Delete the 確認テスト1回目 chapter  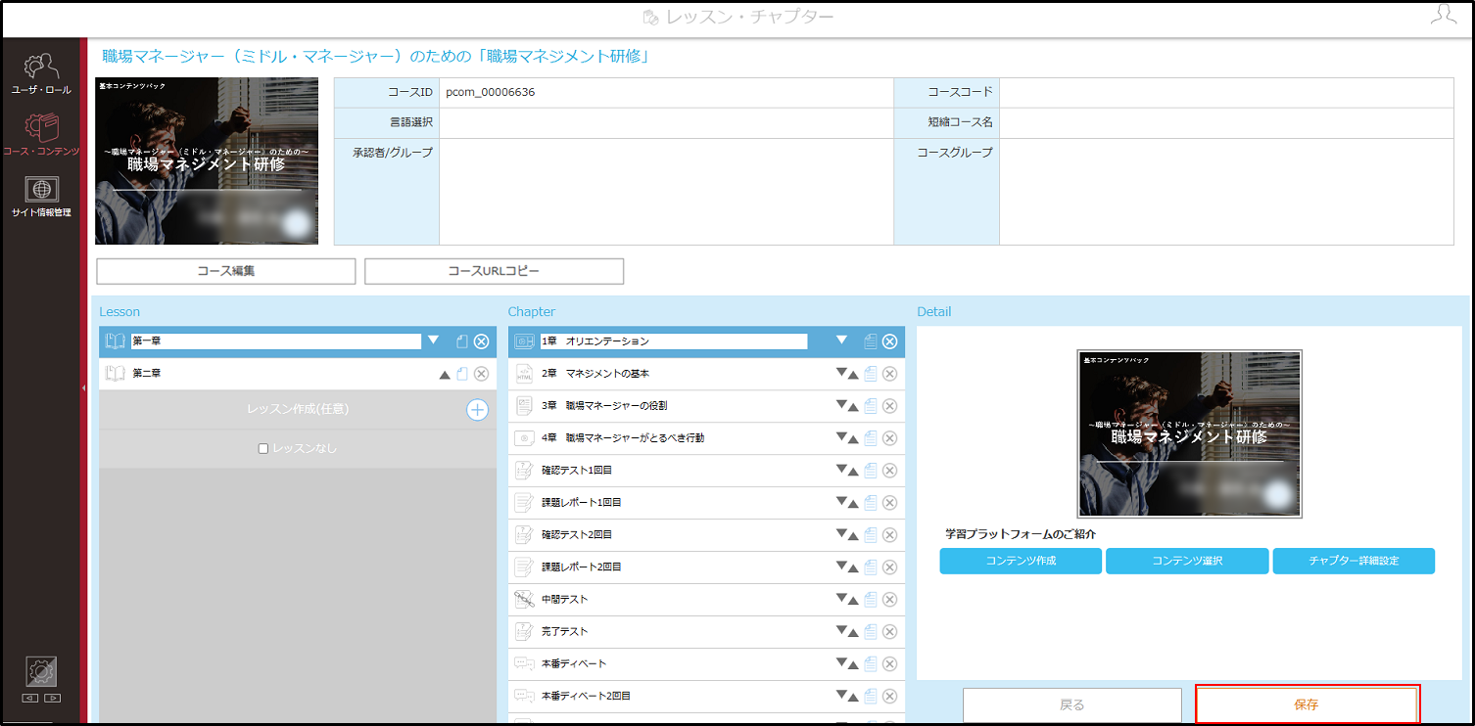pos(889,471)
